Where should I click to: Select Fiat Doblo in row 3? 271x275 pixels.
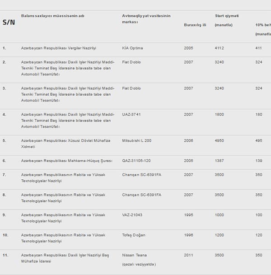tap(131, 88)
